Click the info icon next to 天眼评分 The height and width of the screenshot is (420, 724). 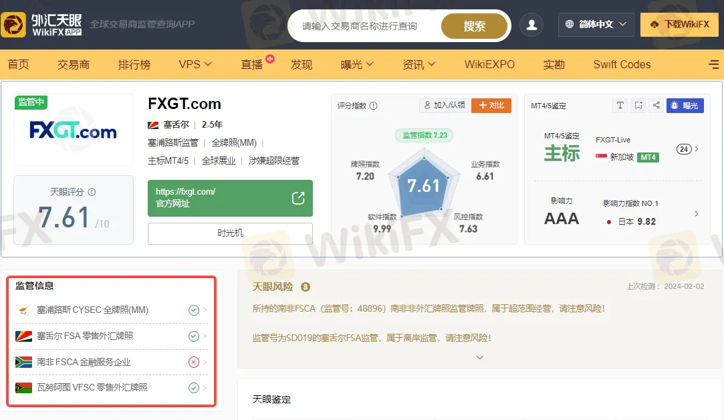pos(92,192)
